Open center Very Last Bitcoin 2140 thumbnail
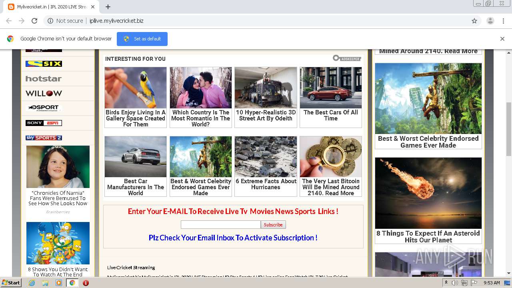Viewport: 512px width, 288px height. pyautogui.click(x=331, y=157)
